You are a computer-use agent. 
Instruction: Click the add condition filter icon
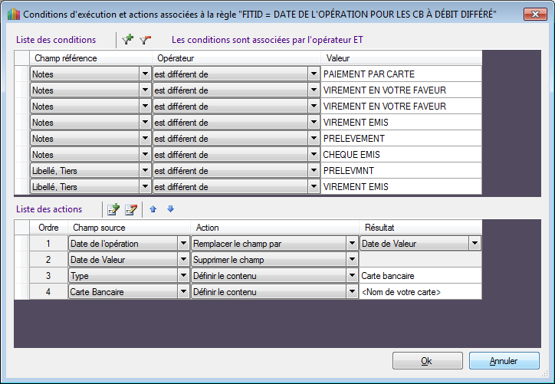128,40
